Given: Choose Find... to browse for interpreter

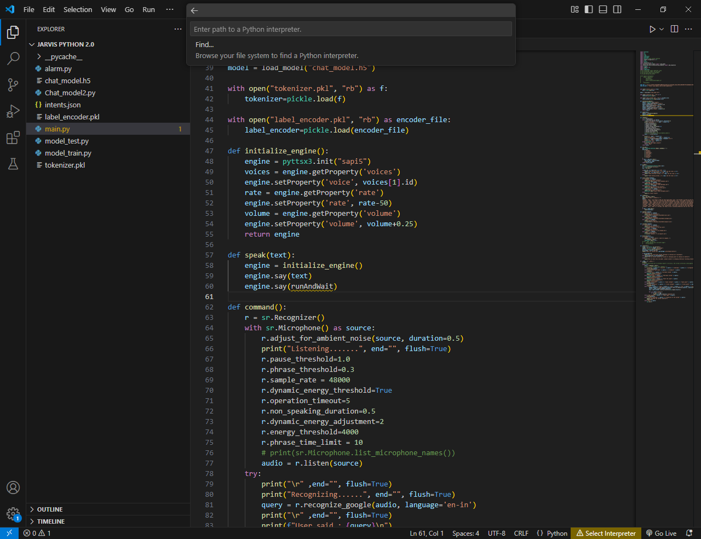Looking at the screenshot, I should [205, 45].
